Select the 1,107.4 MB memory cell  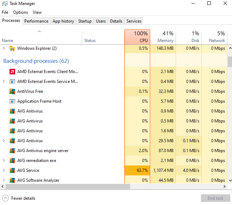tap(163, 170)
